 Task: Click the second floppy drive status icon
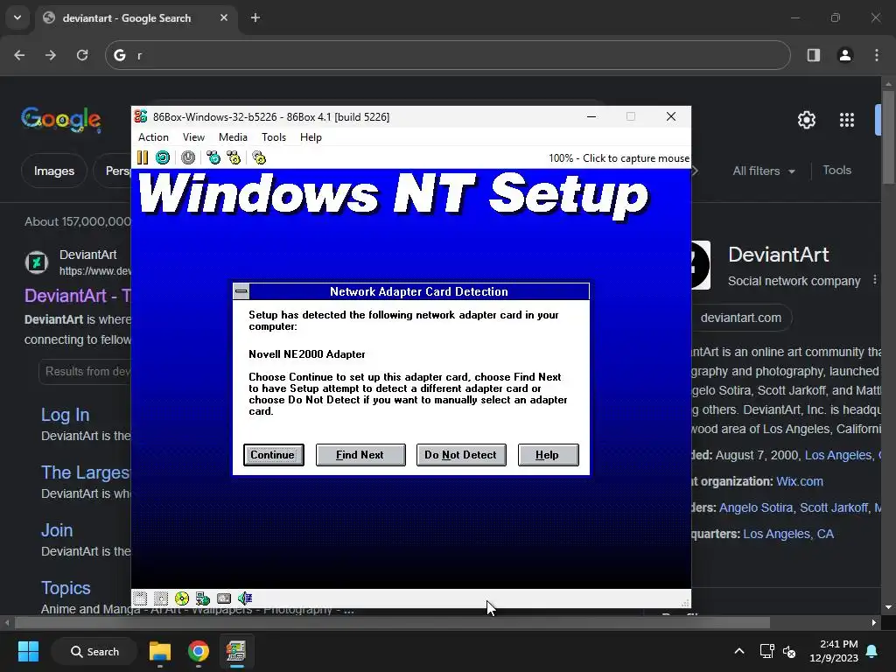[161, 598]
